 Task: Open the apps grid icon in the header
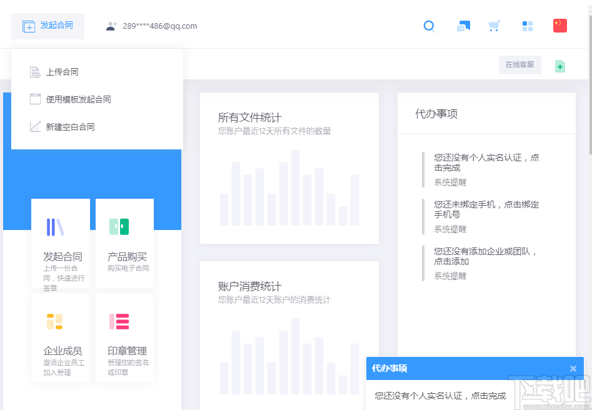click(527, 26)
